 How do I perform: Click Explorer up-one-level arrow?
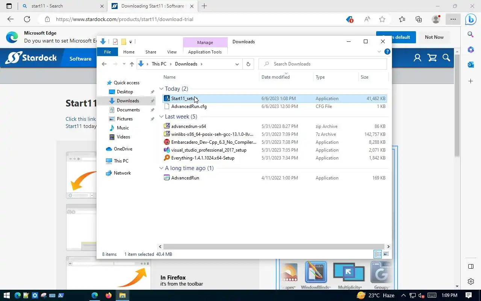coord(132,64)
